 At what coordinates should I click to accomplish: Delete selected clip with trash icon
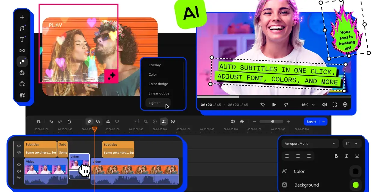pyautogui.click(x=69, y=121)
